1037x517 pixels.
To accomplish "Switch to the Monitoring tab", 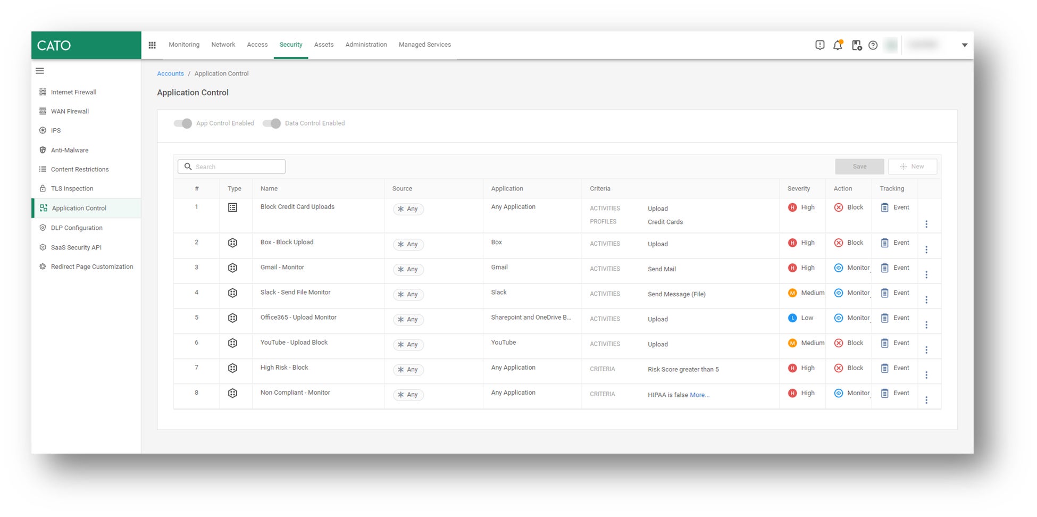I will [184, 45].
